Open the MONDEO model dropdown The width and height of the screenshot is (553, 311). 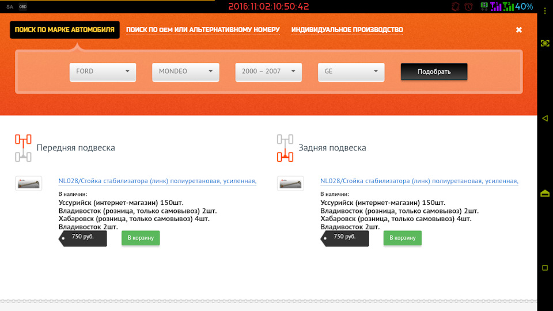(185, 71)
